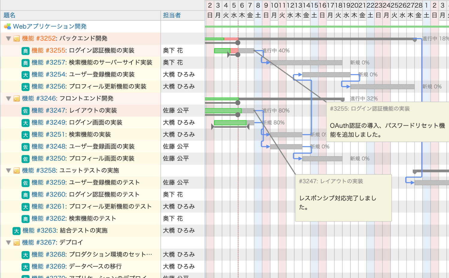Click the 大 avatar icon beside #3263
The width and height of the screenshot is (449, 278).
tap(16, 231)
